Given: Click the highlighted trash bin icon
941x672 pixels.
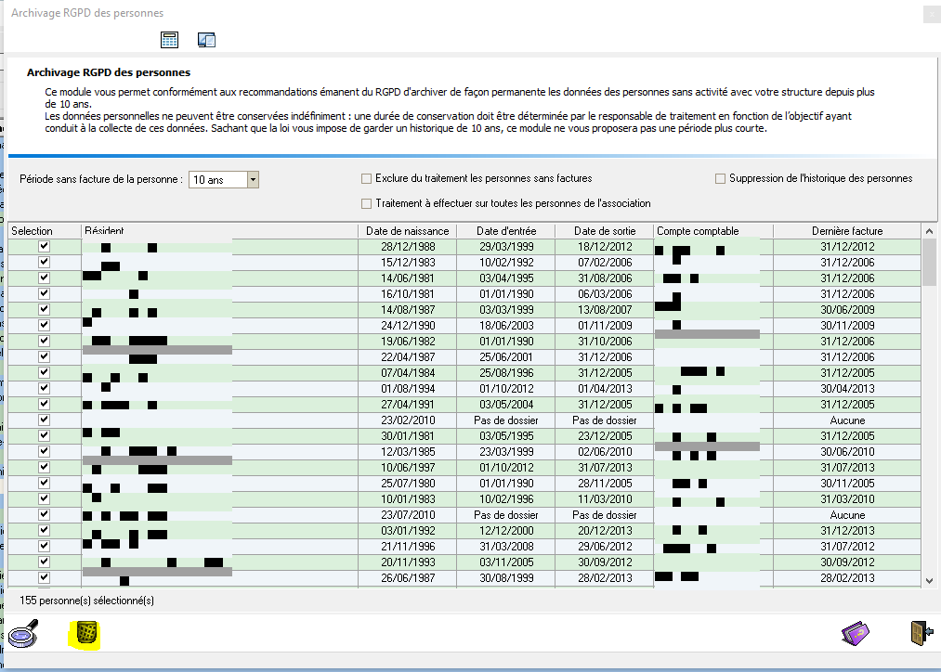Looking at the screenshot, I should [x=86, y=633].
